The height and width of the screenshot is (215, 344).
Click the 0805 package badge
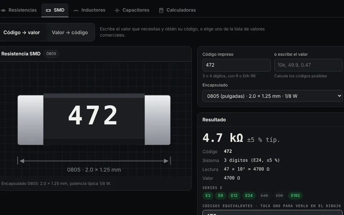(51, 54)
